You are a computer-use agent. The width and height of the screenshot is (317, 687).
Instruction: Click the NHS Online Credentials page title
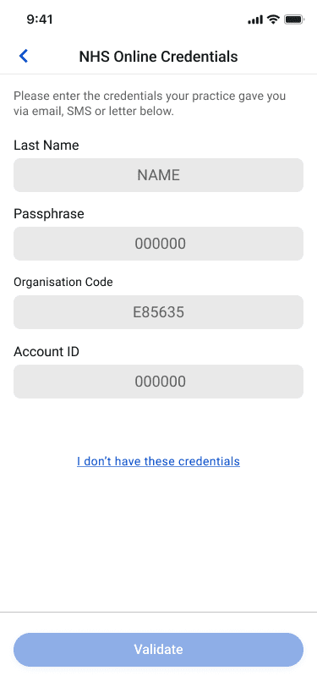[x=159, y=57]
